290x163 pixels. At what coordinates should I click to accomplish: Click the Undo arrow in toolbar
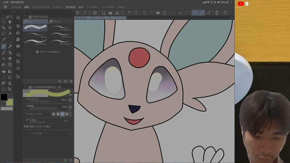click(x=129, y=13)
